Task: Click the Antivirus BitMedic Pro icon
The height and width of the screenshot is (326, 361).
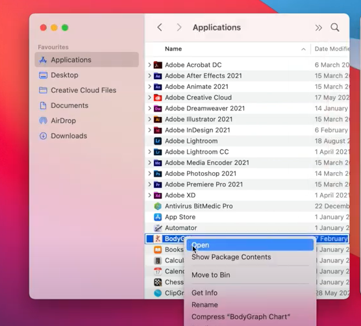Action: [158, 206]
